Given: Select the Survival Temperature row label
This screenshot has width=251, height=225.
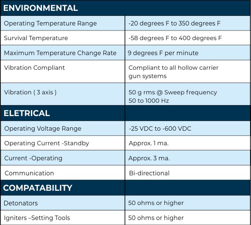Looking at the screenshot, I should (36, 38).
